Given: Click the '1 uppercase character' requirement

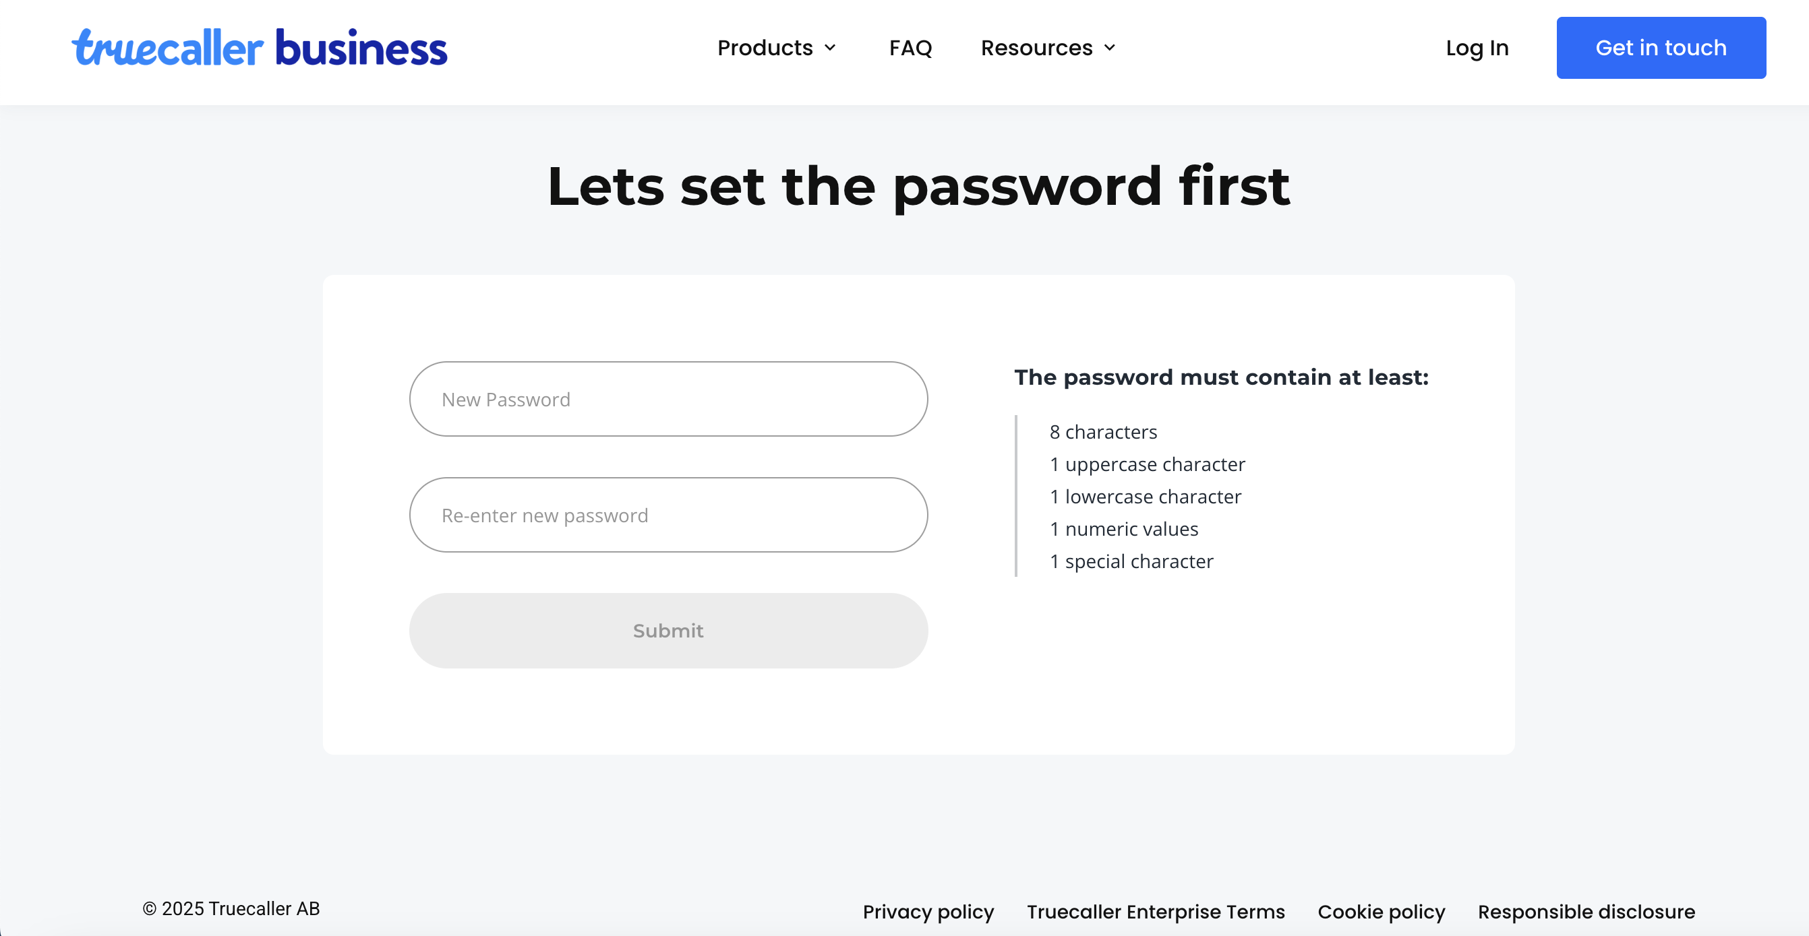Looking at the screenshot, I should coord(1147,464).
